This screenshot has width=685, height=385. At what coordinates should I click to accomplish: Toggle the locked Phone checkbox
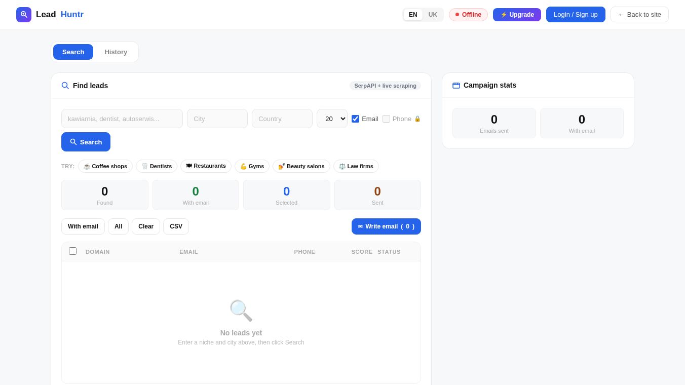[386, 119]
